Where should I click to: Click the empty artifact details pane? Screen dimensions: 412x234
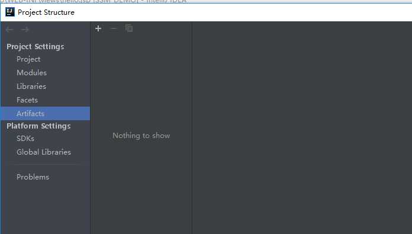[x=302, y=128]
